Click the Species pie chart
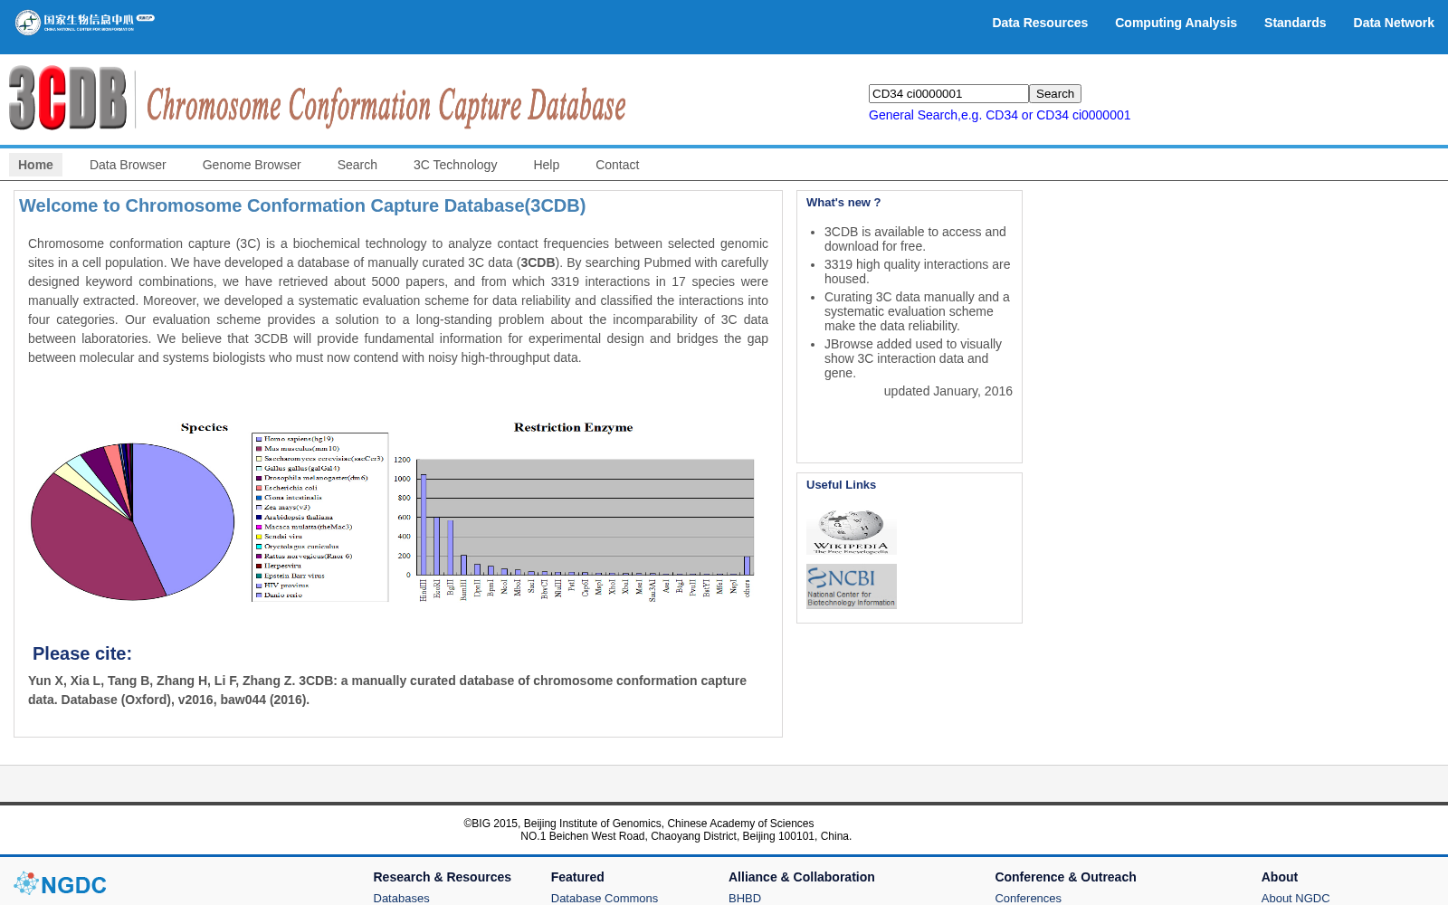The width and height of the screenshot is (1448, 905). click(132, 521)
